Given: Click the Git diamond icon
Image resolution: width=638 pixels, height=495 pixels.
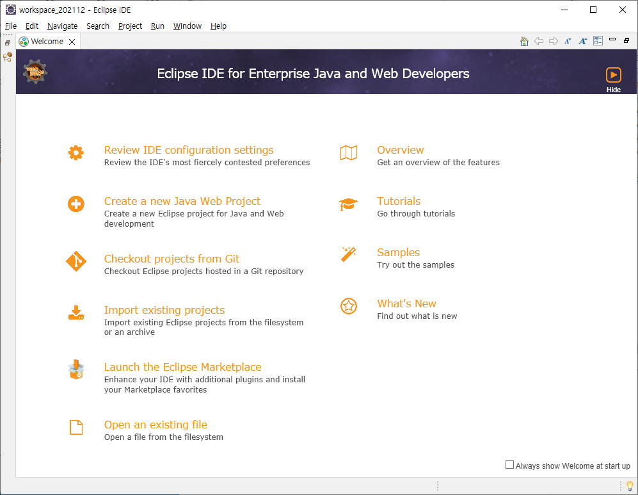Looking at the screenshot, I should point(76,261).
